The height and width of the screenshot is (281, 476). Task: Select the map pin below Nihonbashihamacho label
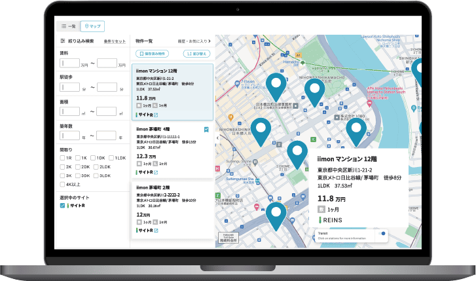click(316, 91)
